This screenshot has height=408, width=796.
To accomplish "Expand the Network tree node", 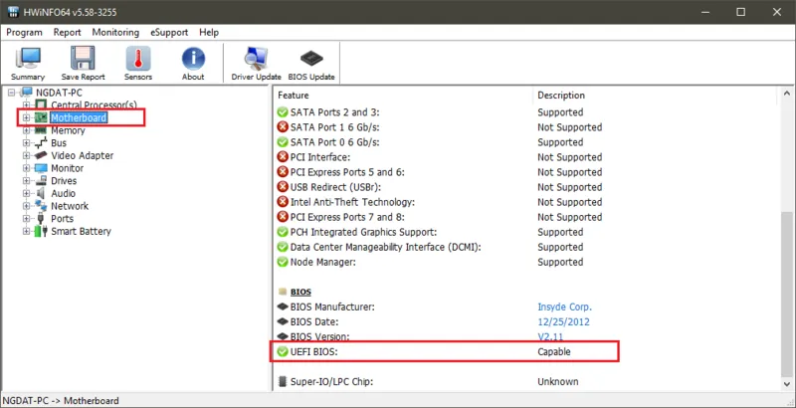I will pos(26,206).
